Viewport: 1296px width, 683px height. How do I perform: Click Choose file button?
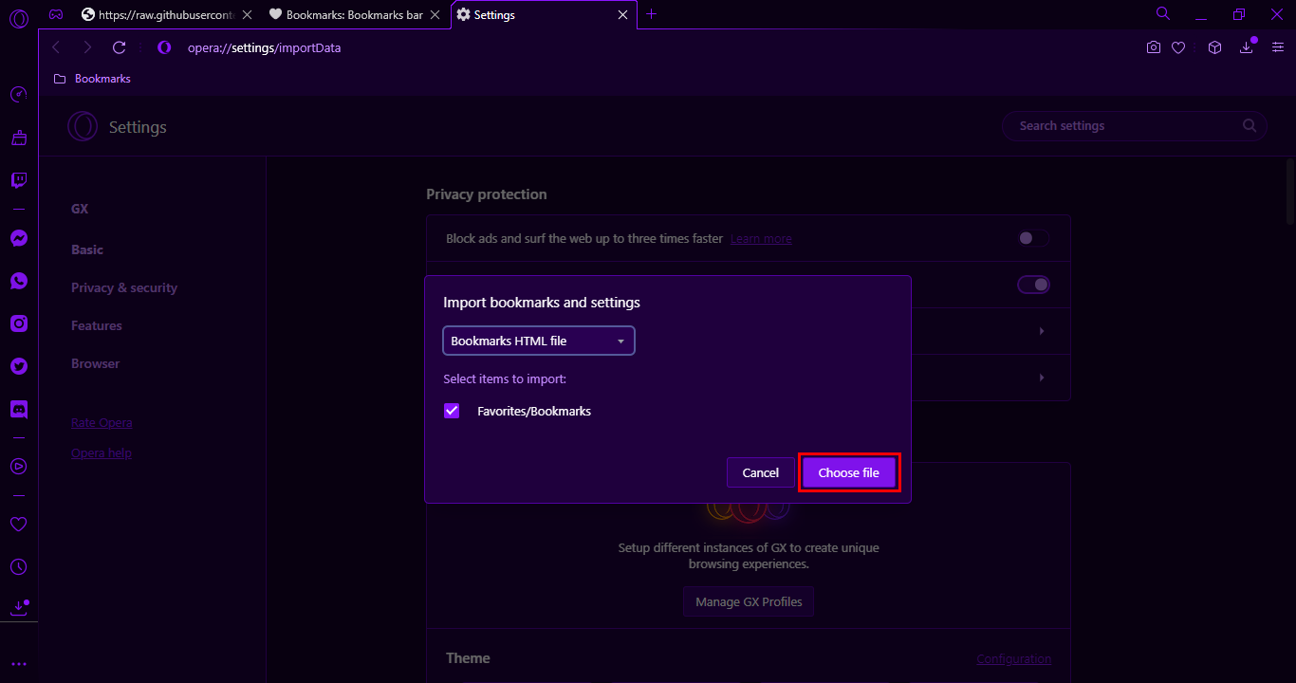pyautogui.click(x=849, y=472)
